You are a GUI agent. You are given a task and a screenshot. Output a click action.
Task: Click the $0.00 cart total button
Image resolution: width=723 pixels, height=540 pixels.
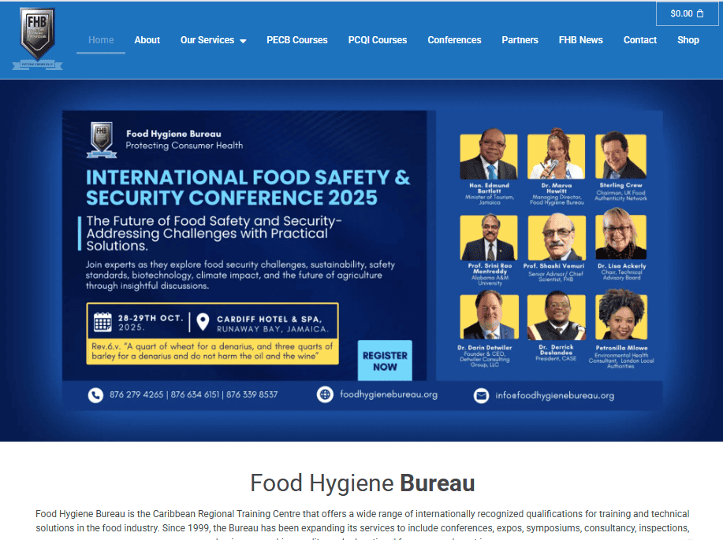point(687,14)
